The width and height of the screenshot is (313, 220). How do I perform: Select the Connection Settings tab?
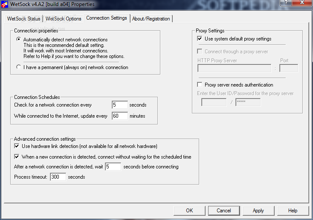(107, 18)
